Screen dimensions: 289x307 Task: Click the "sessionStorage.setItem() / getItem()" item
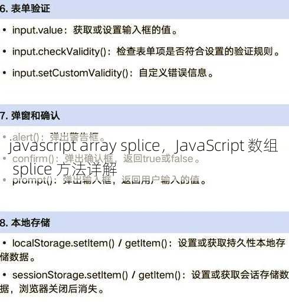(x=144, y=282)
